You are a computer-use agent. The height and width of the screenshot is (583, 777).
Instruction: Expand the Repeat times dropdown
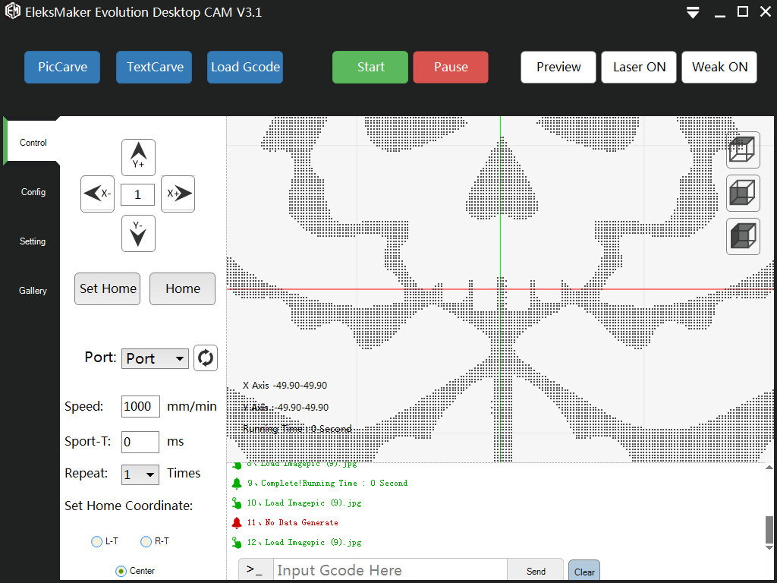tap(140, 474)
